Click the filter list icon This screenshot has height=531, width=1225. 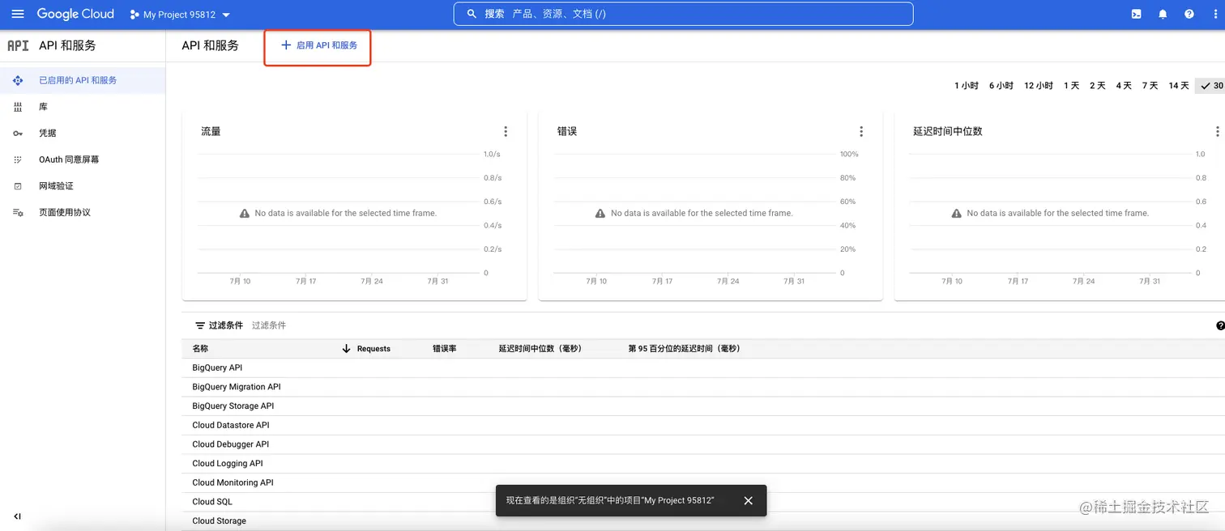(200, 325)
